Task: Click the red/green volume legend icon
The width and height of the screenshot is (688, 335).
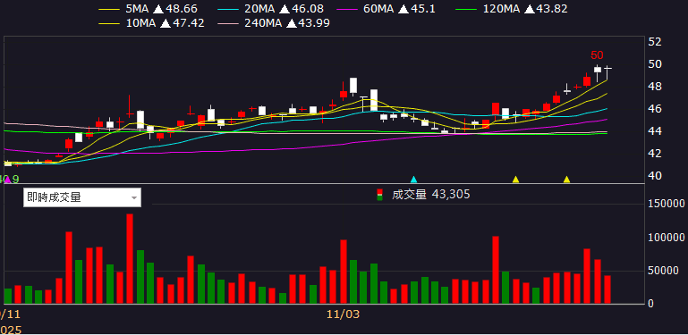Action: (x=381, y=195)
